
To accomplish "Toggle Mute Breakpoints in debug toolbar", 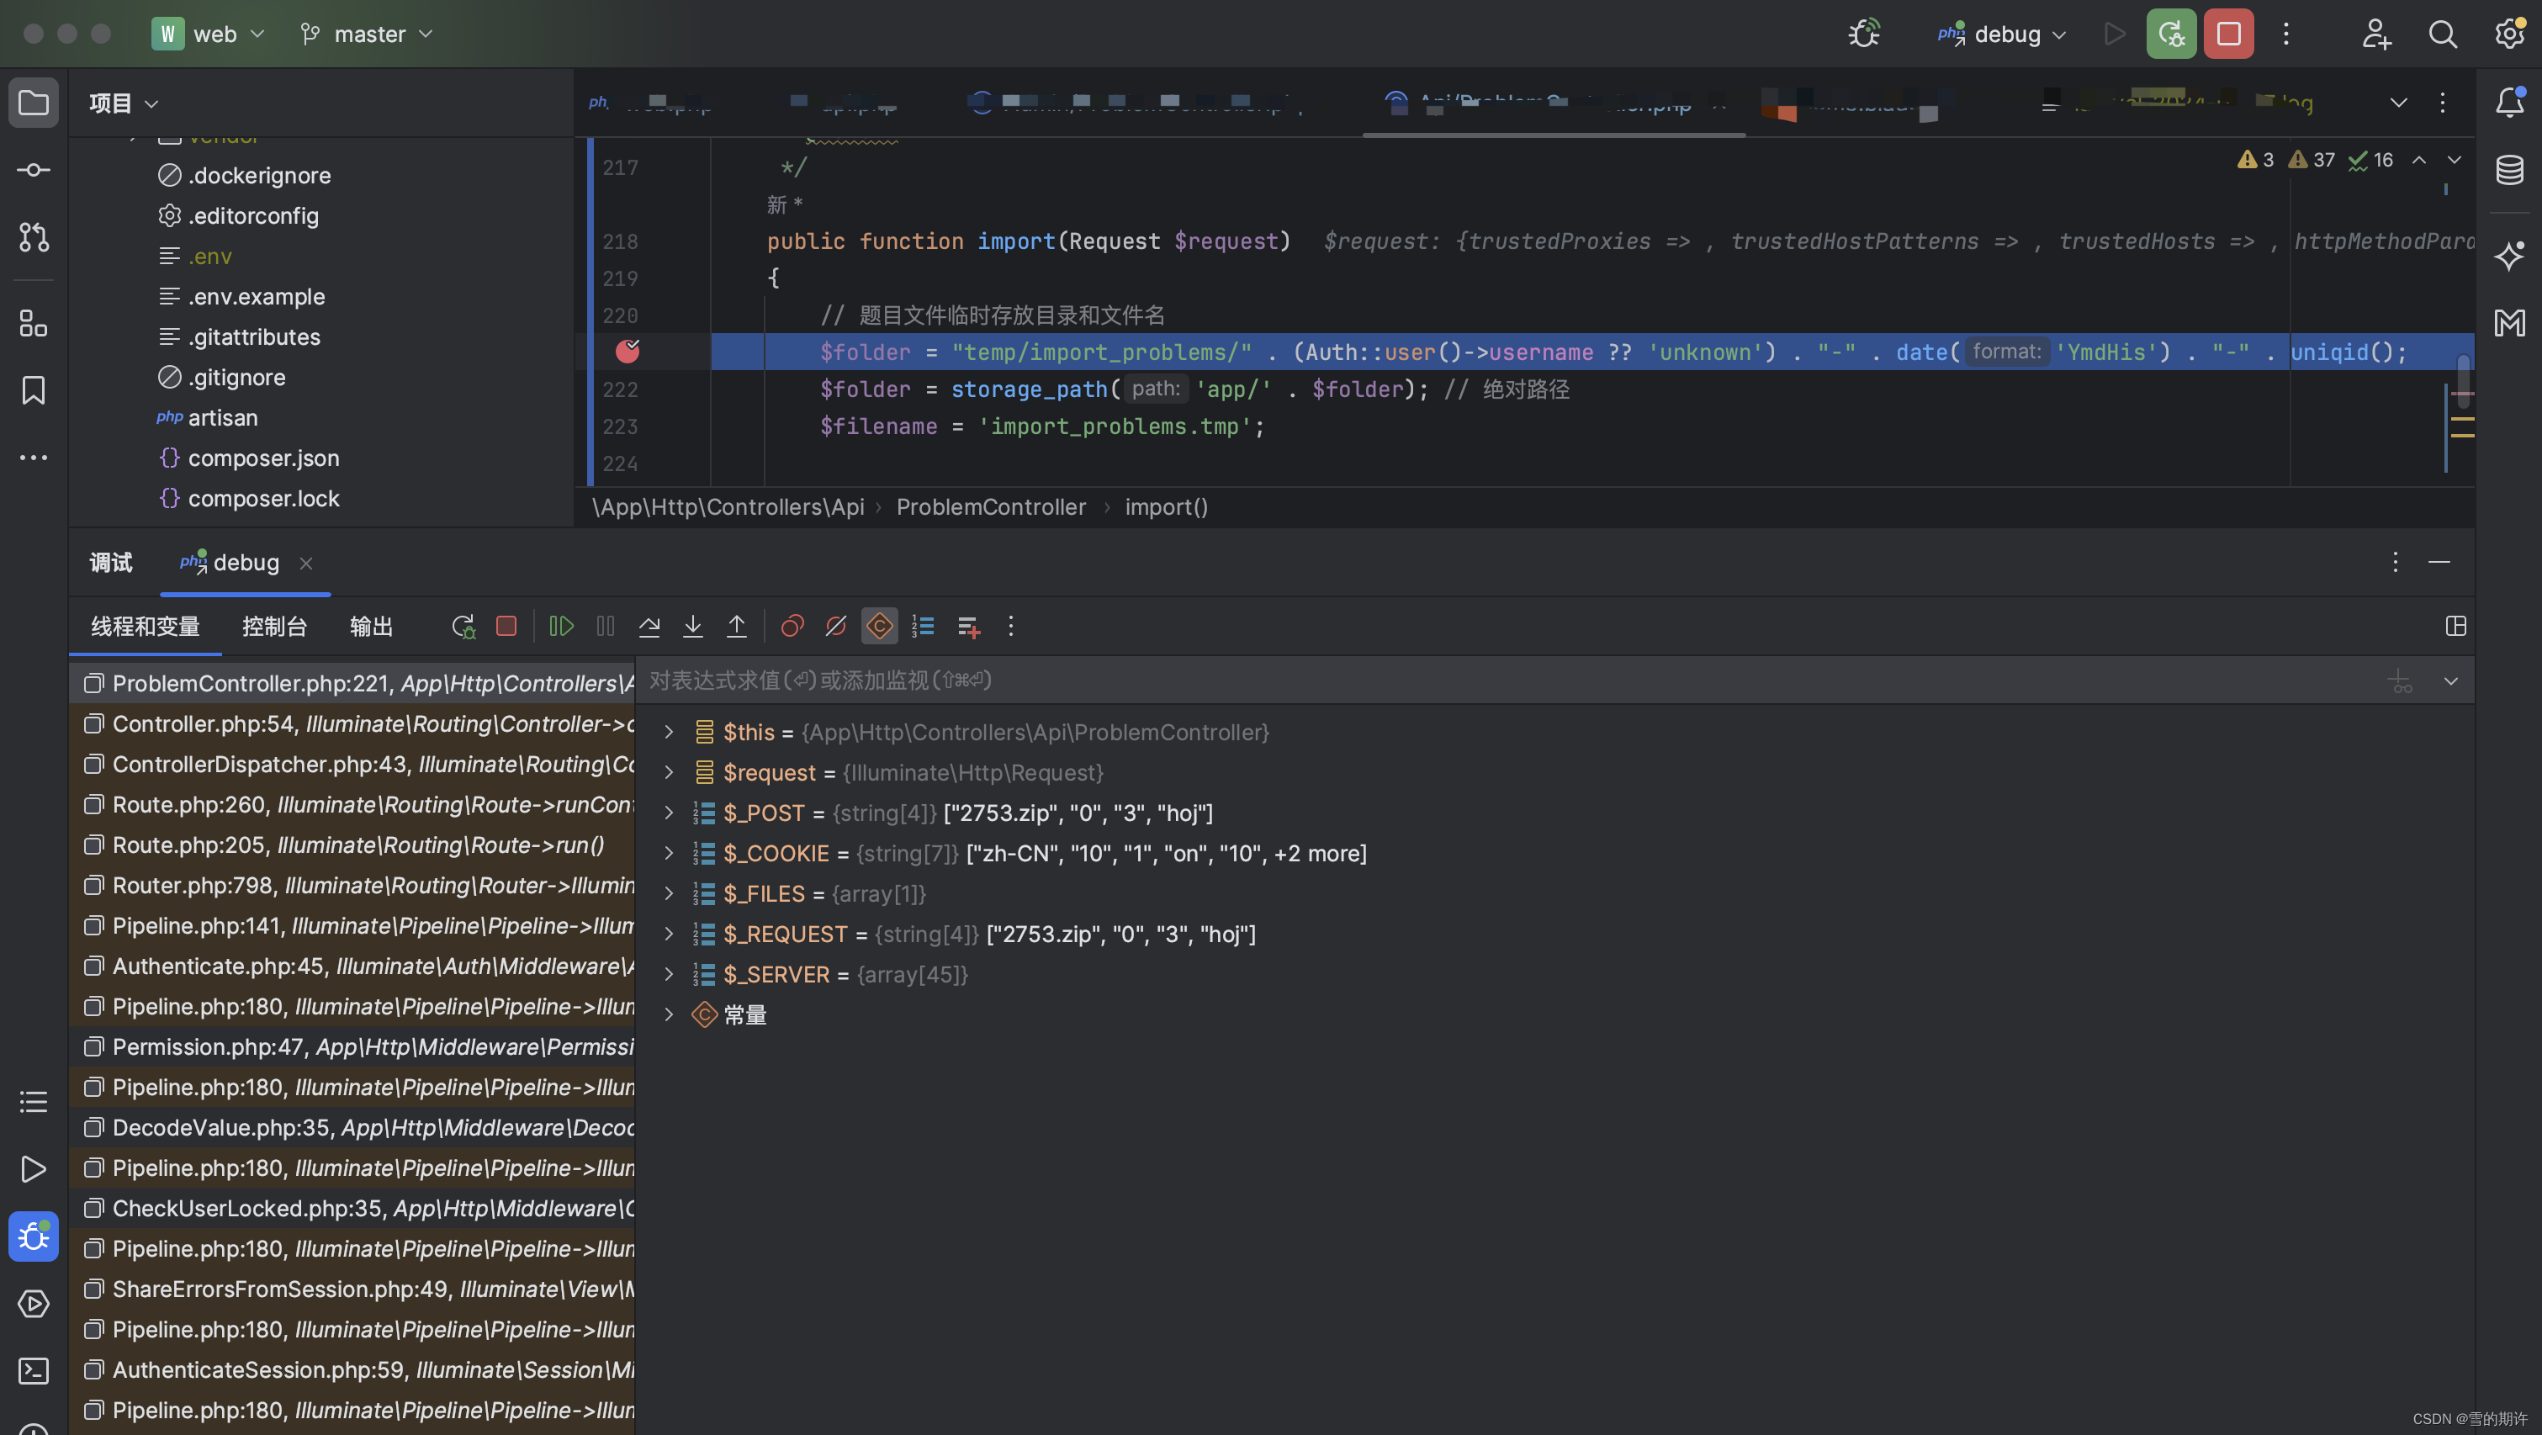I will pos(836,626).
